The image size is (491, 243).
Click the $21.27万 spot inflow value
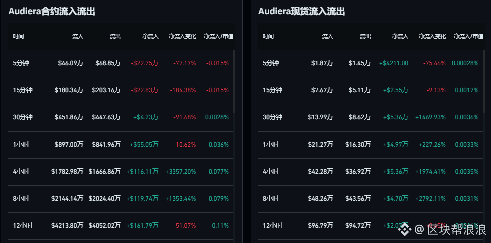point(321,145)
